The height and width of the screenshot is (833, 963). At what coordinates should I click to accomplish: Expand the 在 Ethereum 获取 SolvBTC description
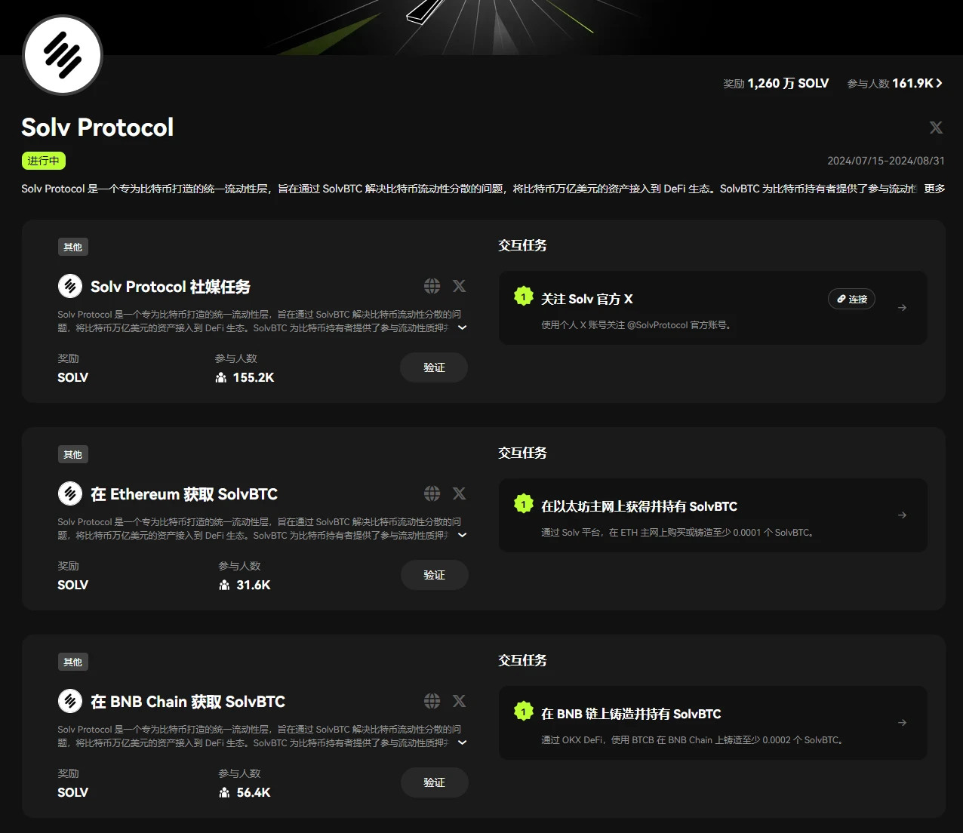(x=463, y=535)
